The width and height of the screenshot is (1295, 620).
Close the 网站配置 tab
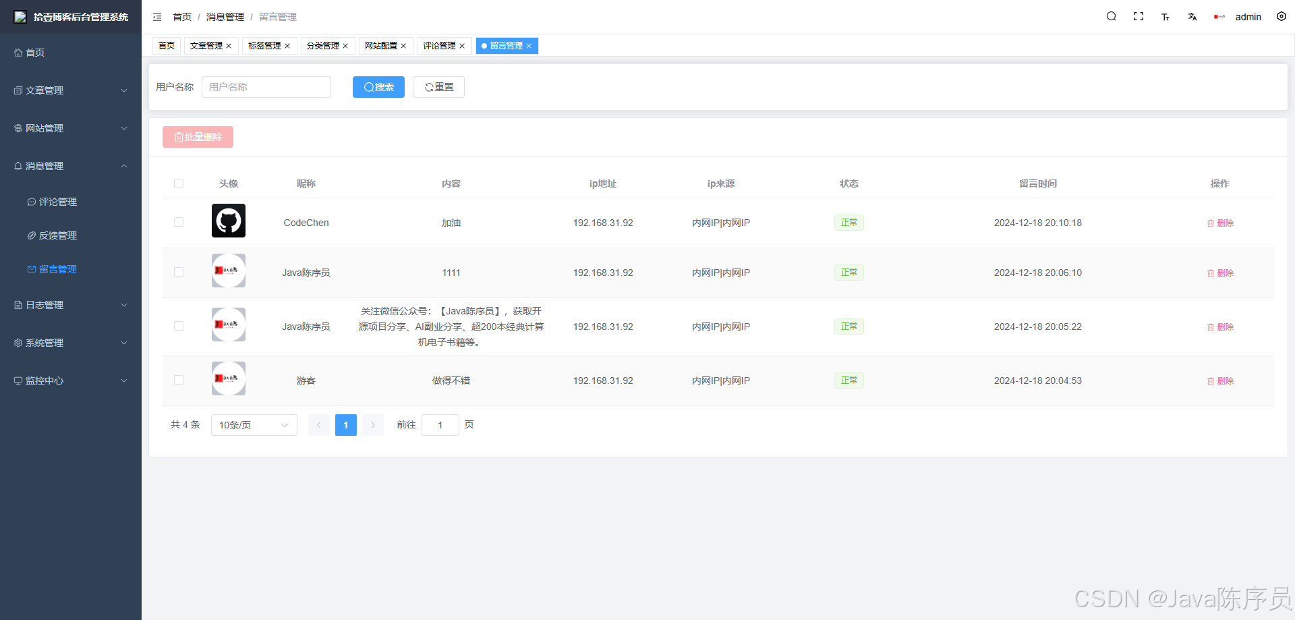coord(403,46)
